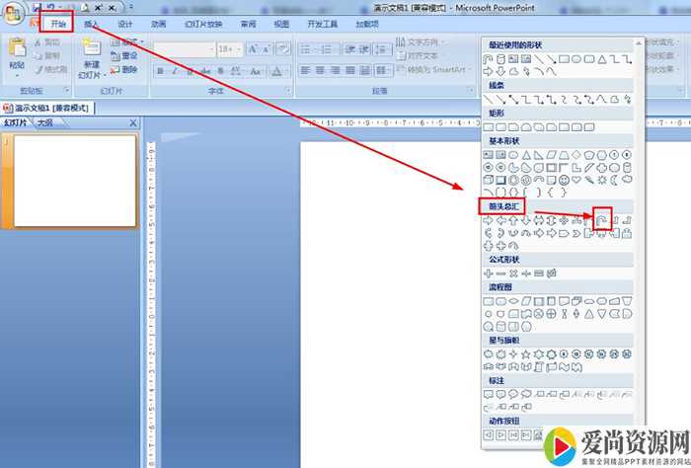Expand the font name combo box
691x468 pixels.
[209, 48]
